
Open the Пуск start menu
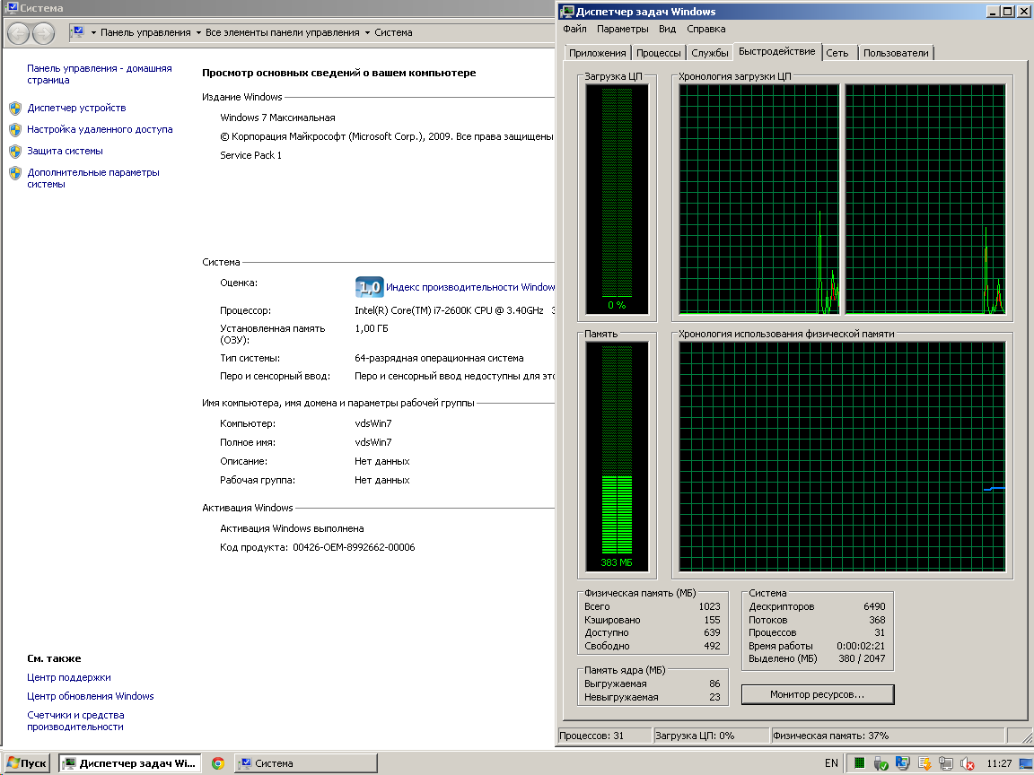[26, 763]
